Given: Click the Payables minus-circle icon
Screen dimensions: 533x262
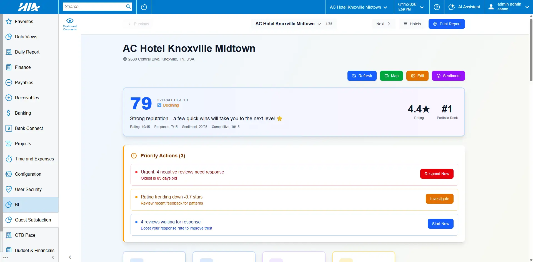Looking at the screenshot, I should pos(9,82).
